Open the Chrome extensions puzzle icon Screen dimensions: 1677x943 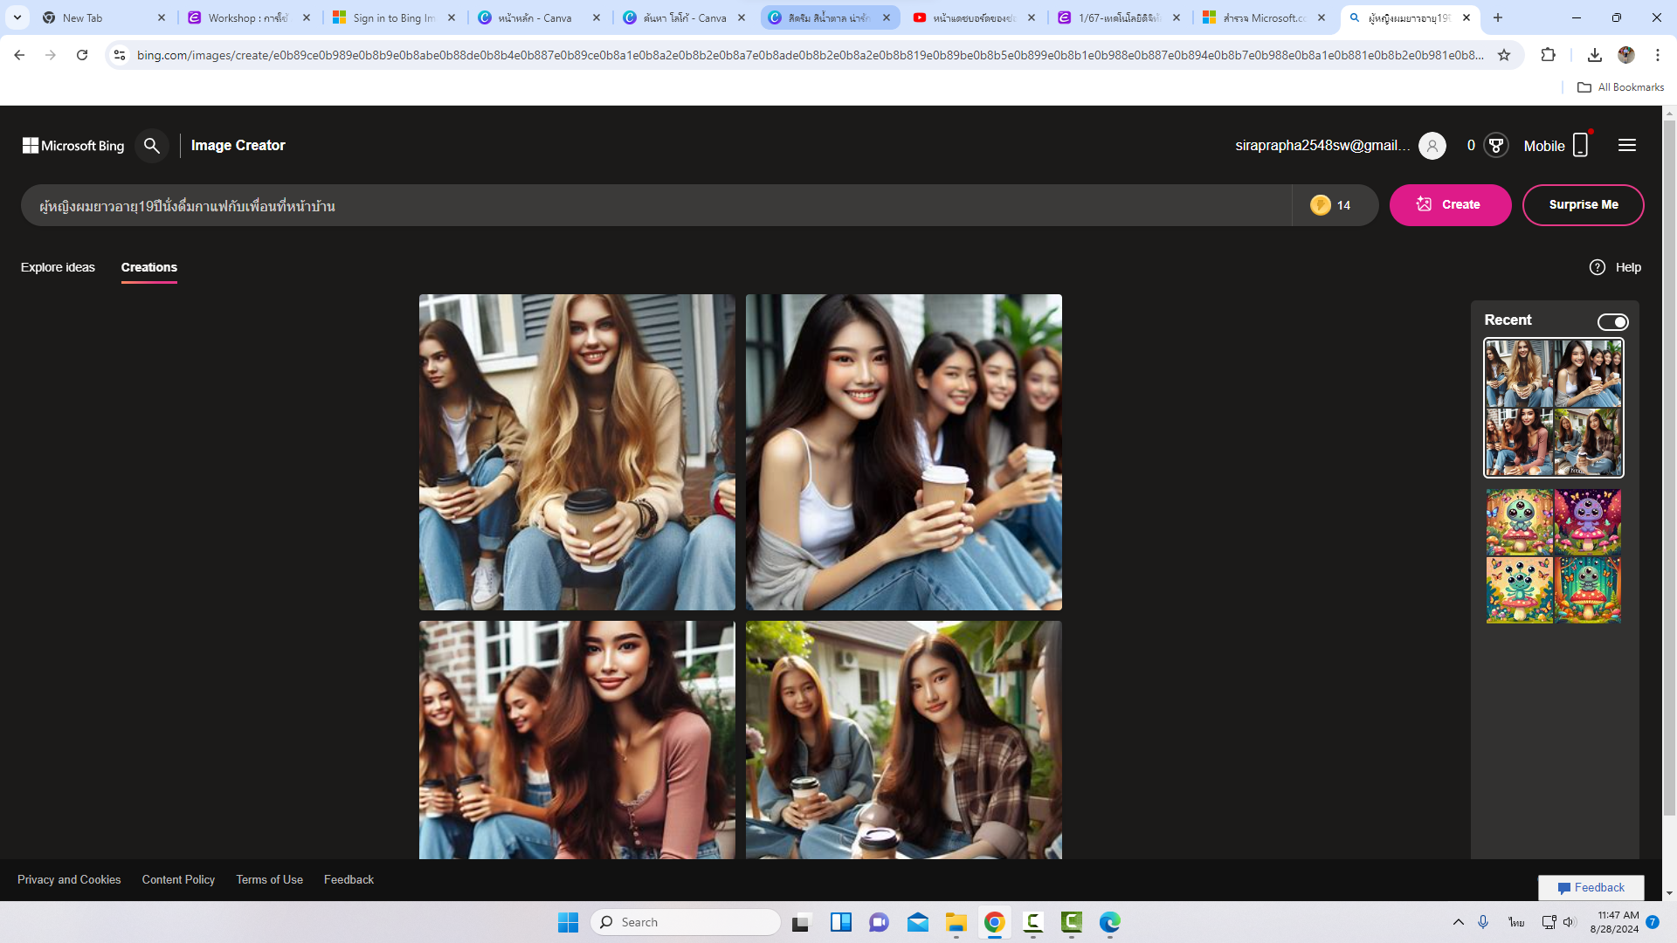pos(1548,55)
